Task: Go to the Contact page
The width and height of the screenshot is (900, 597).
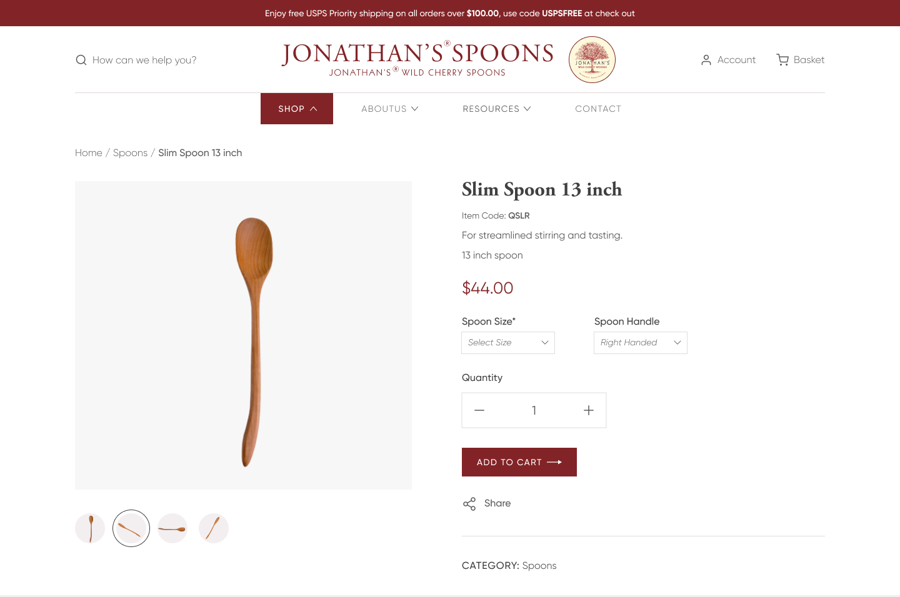Action: 598,109
